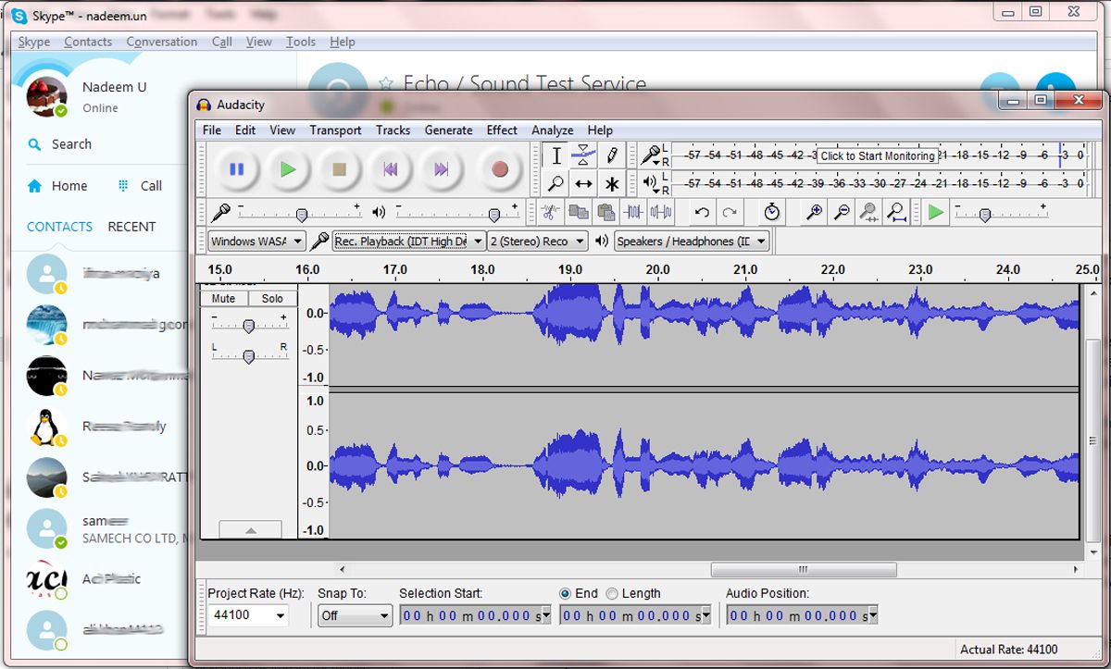Toggle the track Mute button

pos(223,298)
